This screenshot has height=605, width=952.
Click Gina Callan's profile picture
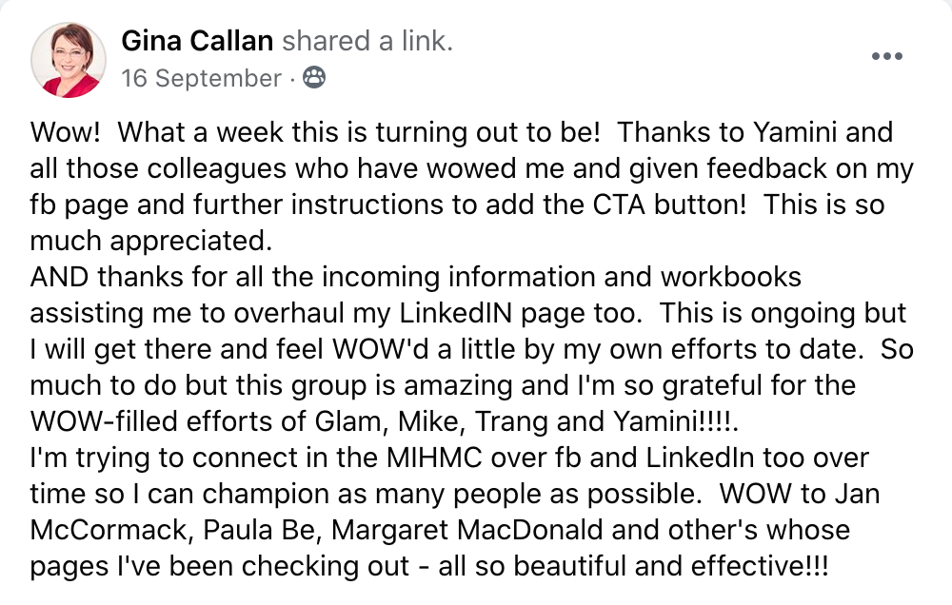point(68,59)
